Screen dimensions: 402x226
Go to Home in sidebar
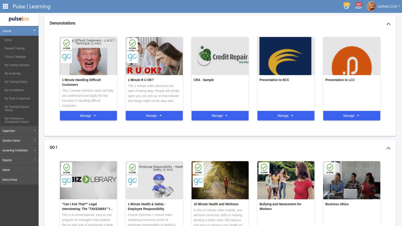[8, 40]
